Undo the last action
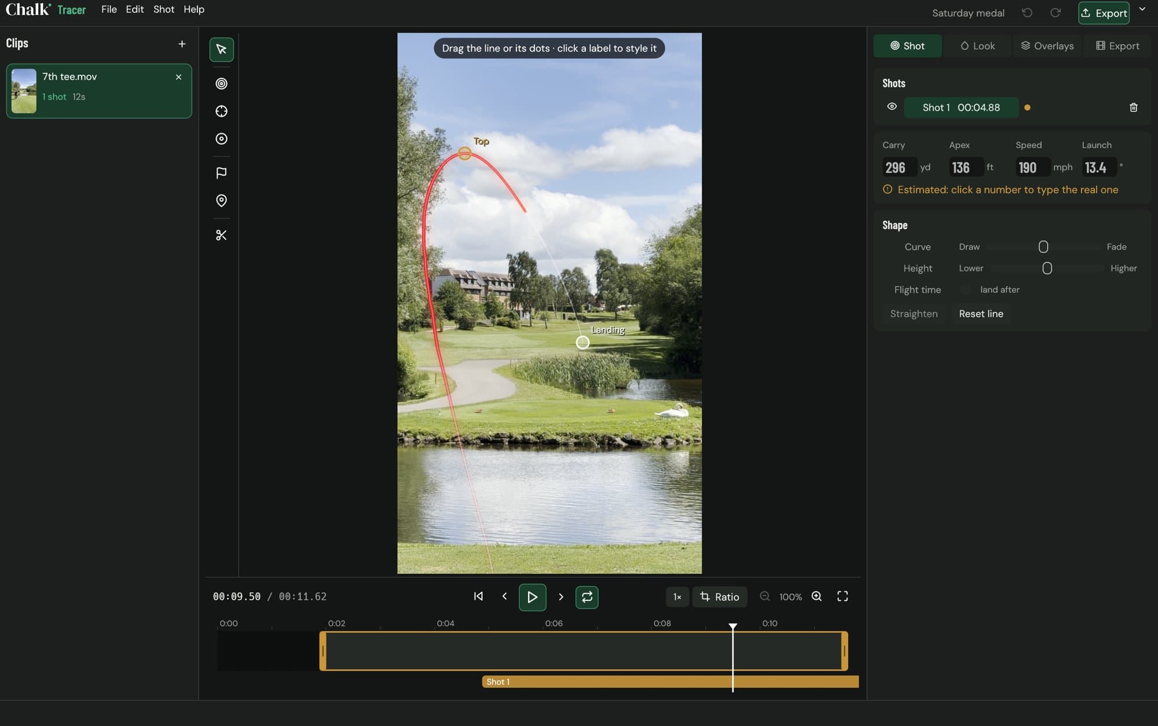The width and height of the screenshot is (1158, 726). pyautogui.click(x=1027, y=13)
